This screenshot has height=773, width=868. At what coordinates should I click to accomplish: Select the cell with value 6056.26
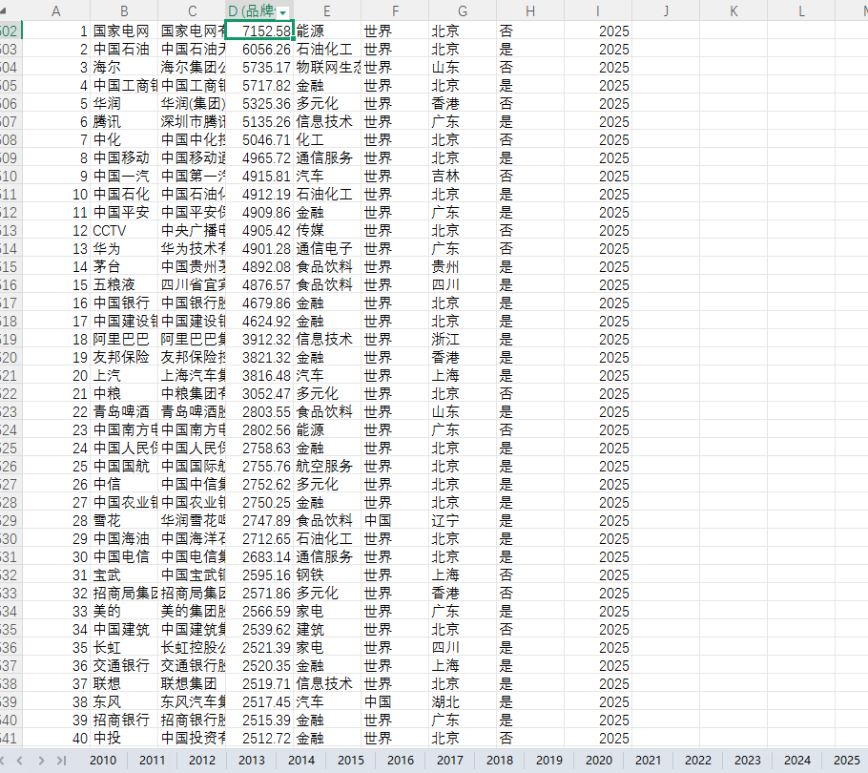click(259, 50)
